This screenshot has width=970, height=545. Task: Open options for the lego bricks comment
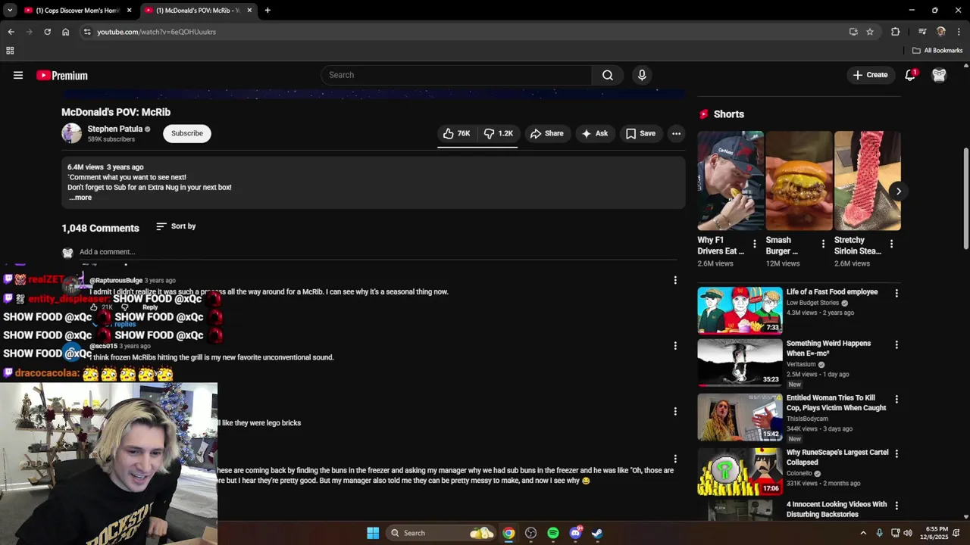pos(675,411)
